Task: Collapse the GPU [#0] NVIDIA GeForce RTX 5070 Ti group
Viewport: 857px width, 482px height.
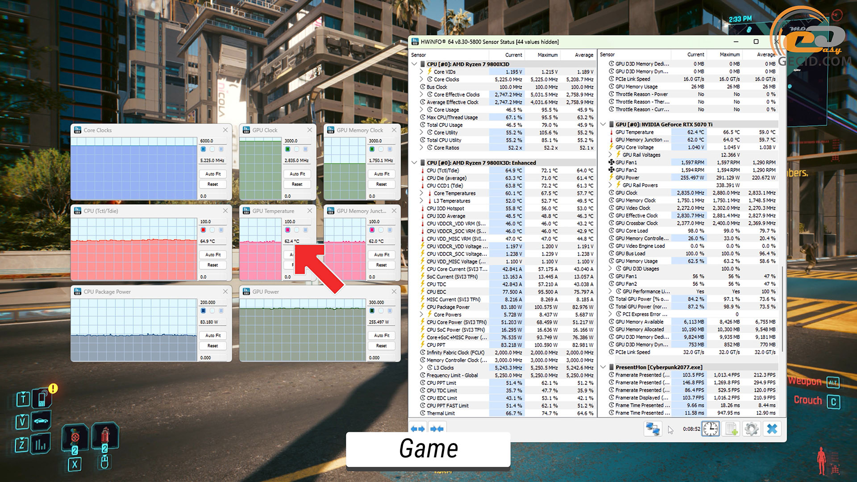Action: tap(603, 125)
